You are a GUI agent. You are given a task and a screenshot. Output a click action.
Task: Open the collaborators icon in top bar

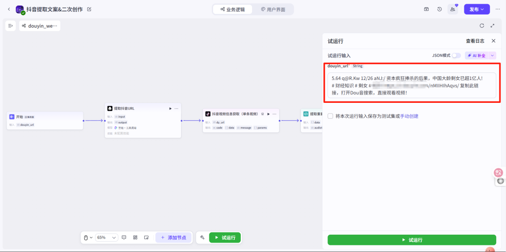click(x=453, y=9)
